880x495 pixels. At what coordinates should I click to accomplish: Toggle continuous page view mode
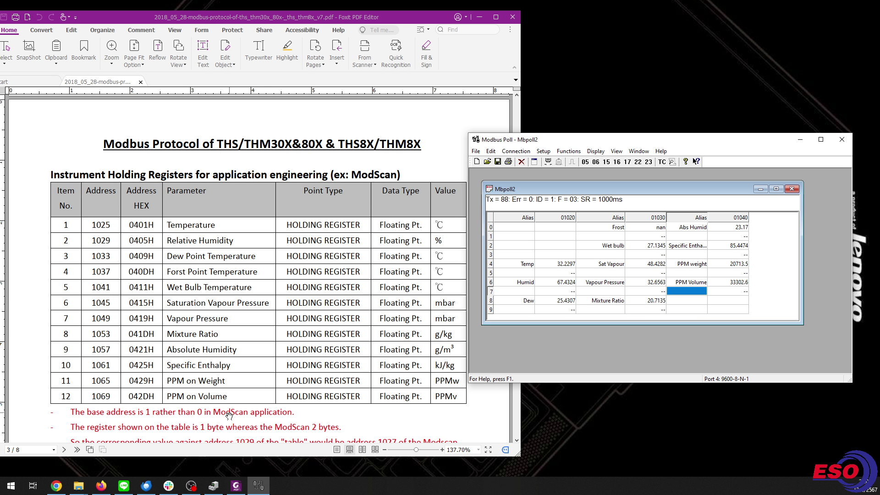point(350,450)
